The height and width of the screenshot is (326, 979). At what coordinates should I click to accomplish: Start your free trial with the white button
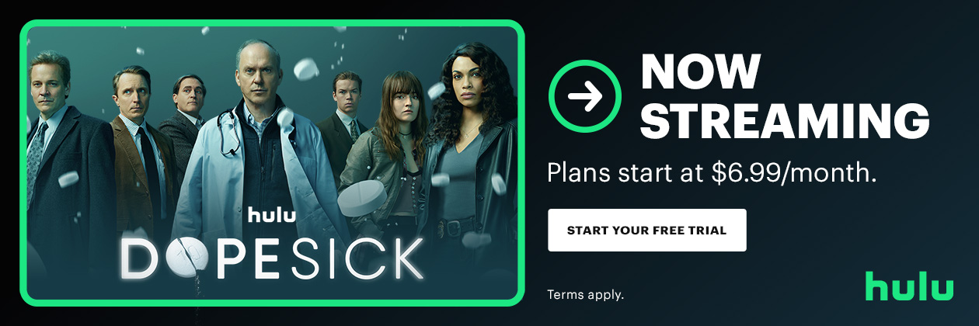coord(646,230)
